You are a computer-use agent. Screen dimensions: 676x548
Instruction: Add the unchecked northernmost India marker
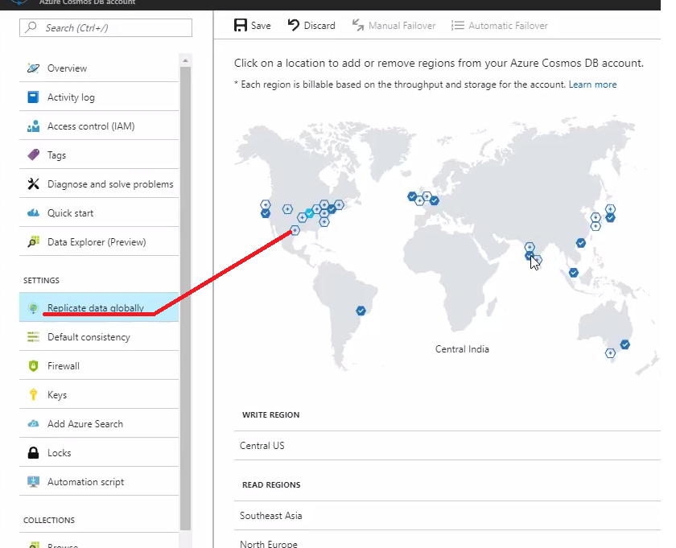(x=530, y=247)
